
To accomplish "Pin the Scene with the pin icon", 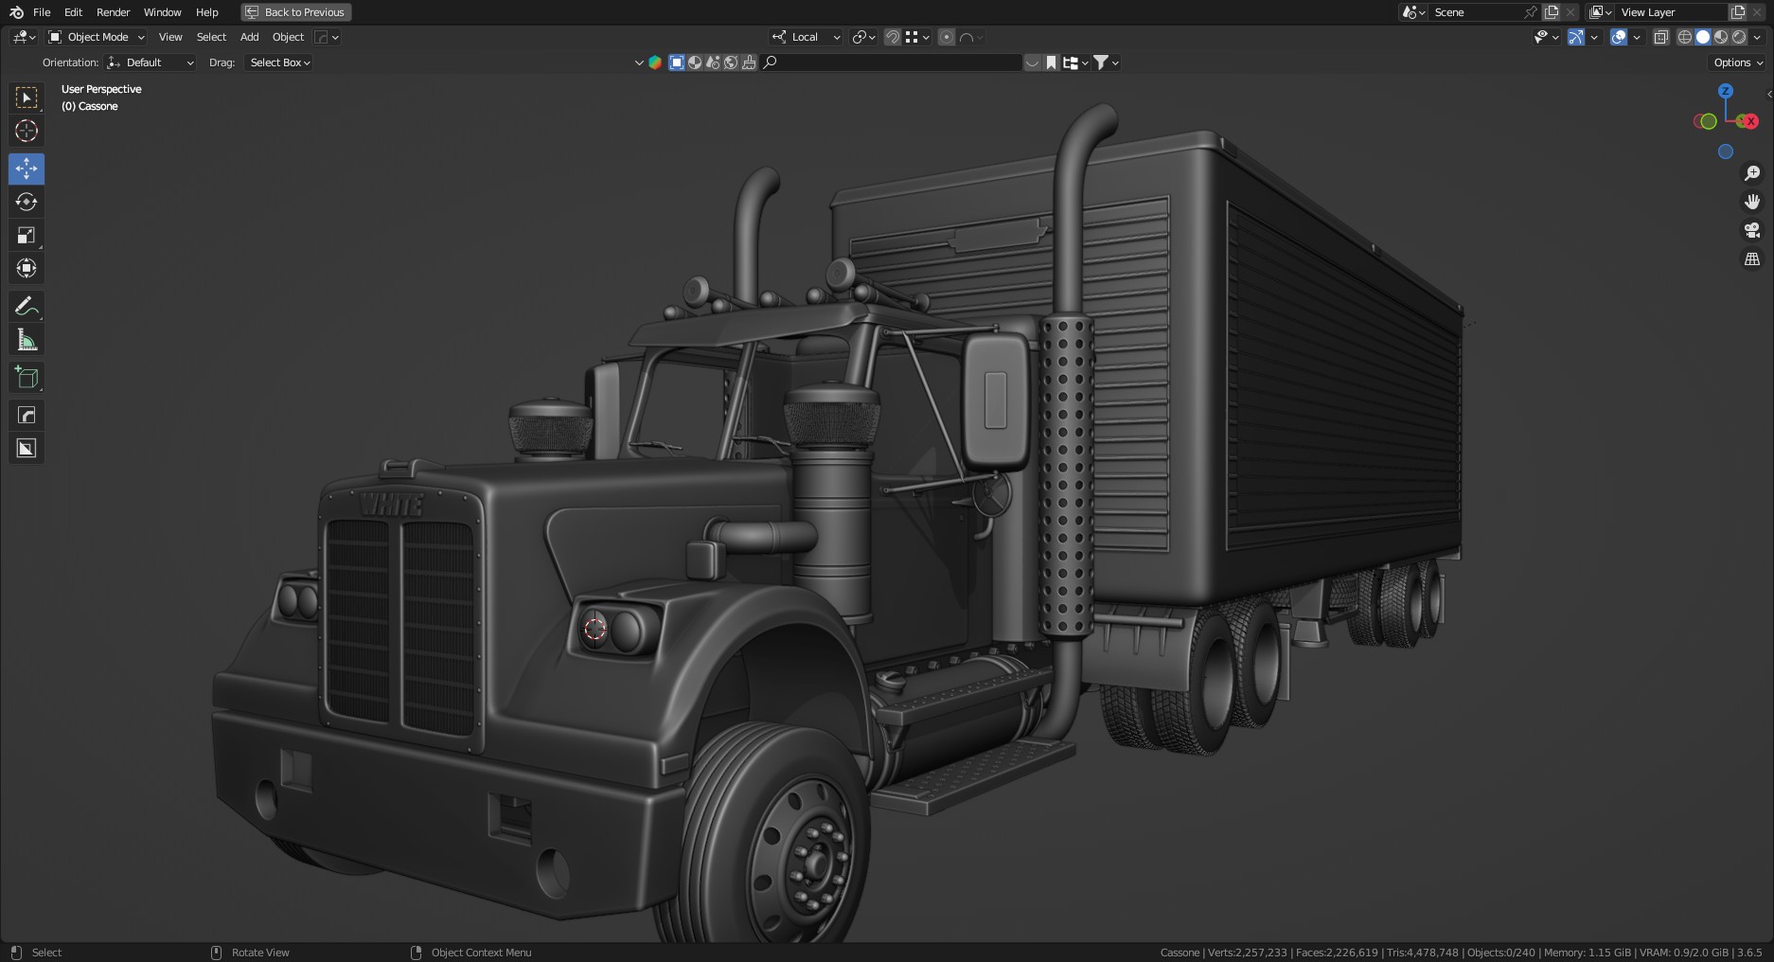I will click(1530, 12).
